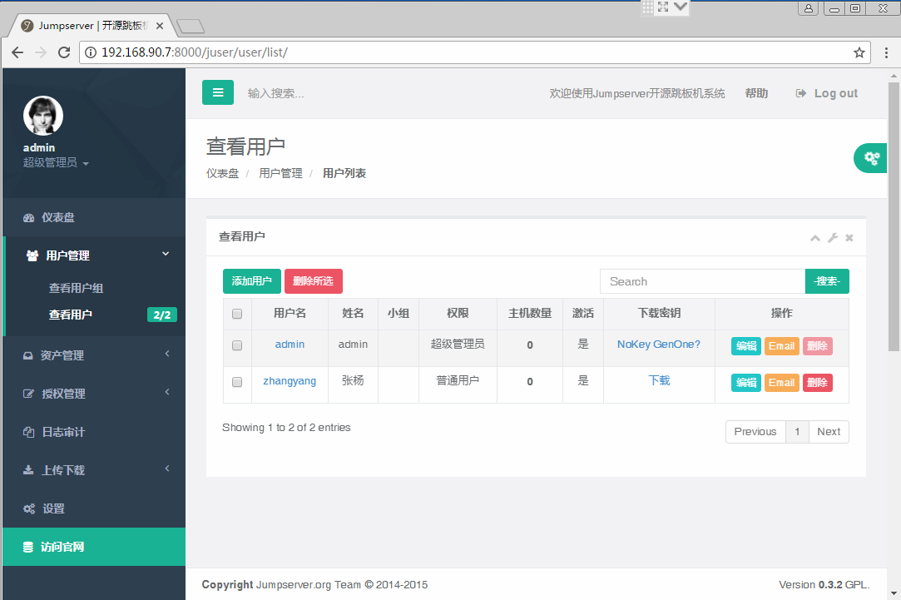Open the floating gears settings icon
The height and width of the screenshot is (600, 901).
tap(871, 157)
